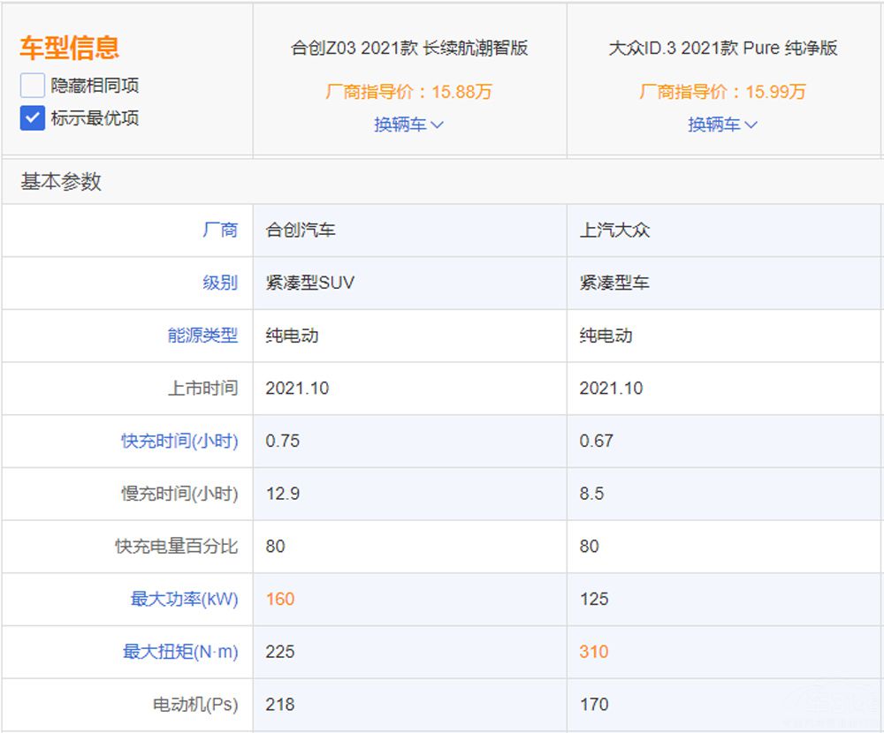Click the 合创汽车 manufacturer cell
The width and height of the screenshot is (884, 733).
[301, 230]
